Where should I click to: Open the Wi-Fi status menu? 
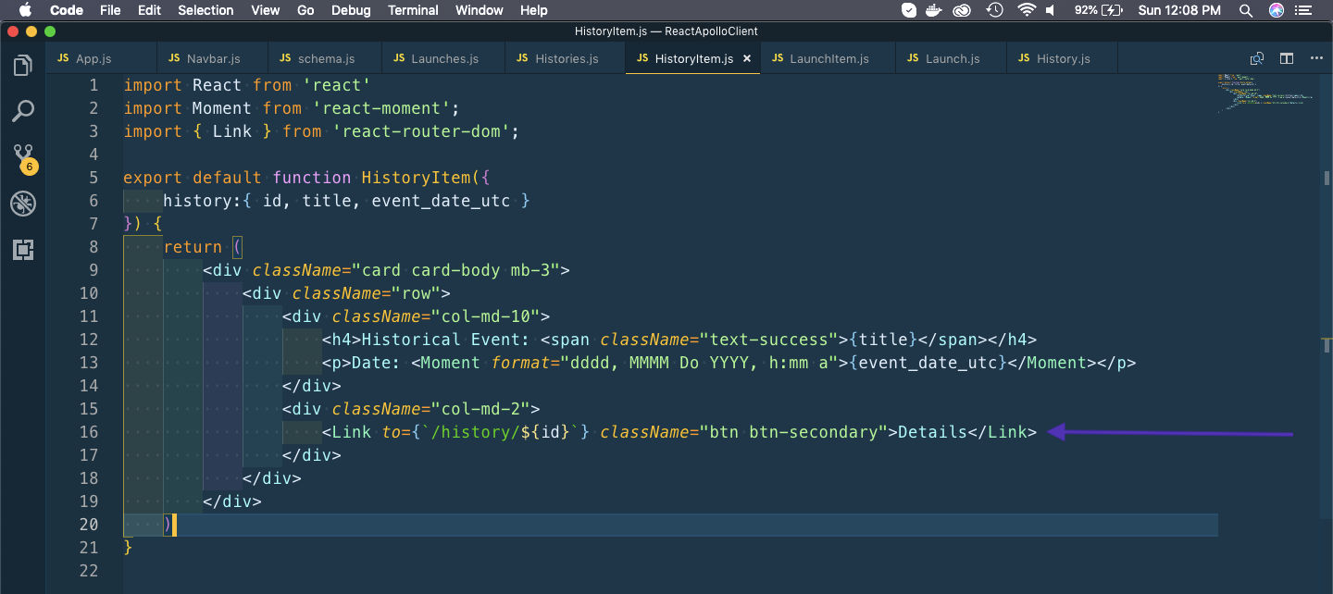[x=1026, y=10]
